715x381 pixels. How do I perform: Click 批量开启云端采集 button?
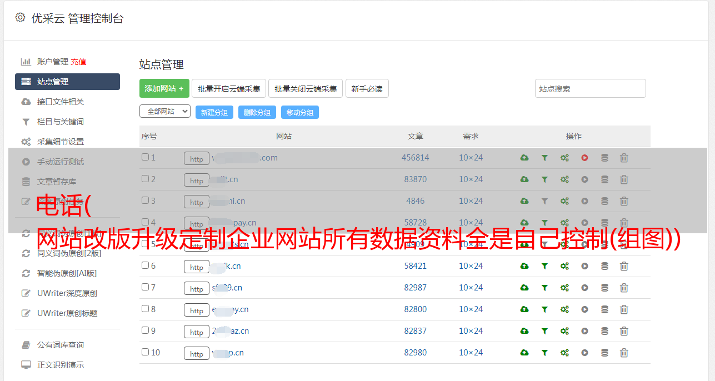pyautogui.click(x=229, y=88)
